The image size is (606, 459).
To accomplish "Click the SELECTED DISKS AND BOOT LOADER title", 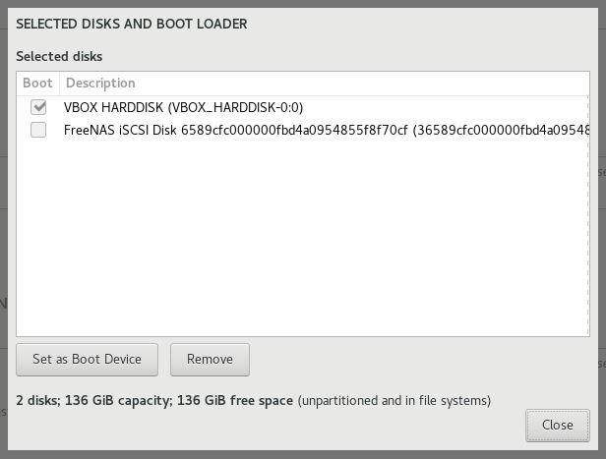I will coord(132,23).
